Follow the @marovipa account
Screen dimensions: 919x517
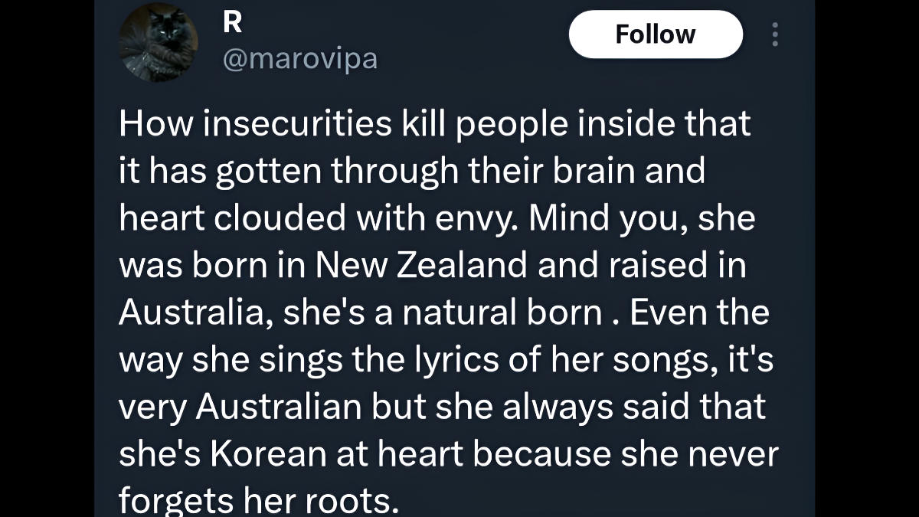656,34
